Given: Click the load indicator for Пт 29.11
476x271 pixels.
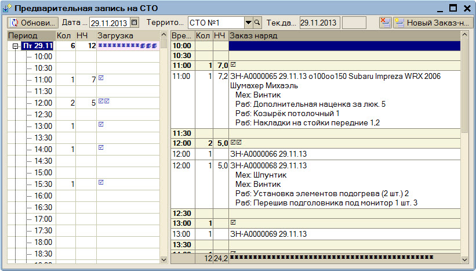Looking at the screenshot, I should click(128, 46).
